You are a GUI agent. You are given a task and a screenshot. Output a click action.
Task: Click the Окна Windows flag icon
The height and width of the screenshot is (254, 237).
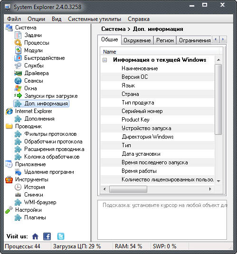[18, 88]
